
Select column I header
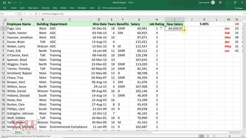(x=175, y=20)
